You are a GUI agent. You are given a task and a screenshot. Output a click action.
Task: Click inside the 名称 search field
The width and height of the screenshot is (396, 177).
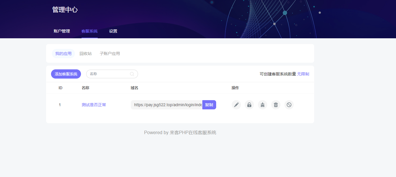tap(110, 74)
